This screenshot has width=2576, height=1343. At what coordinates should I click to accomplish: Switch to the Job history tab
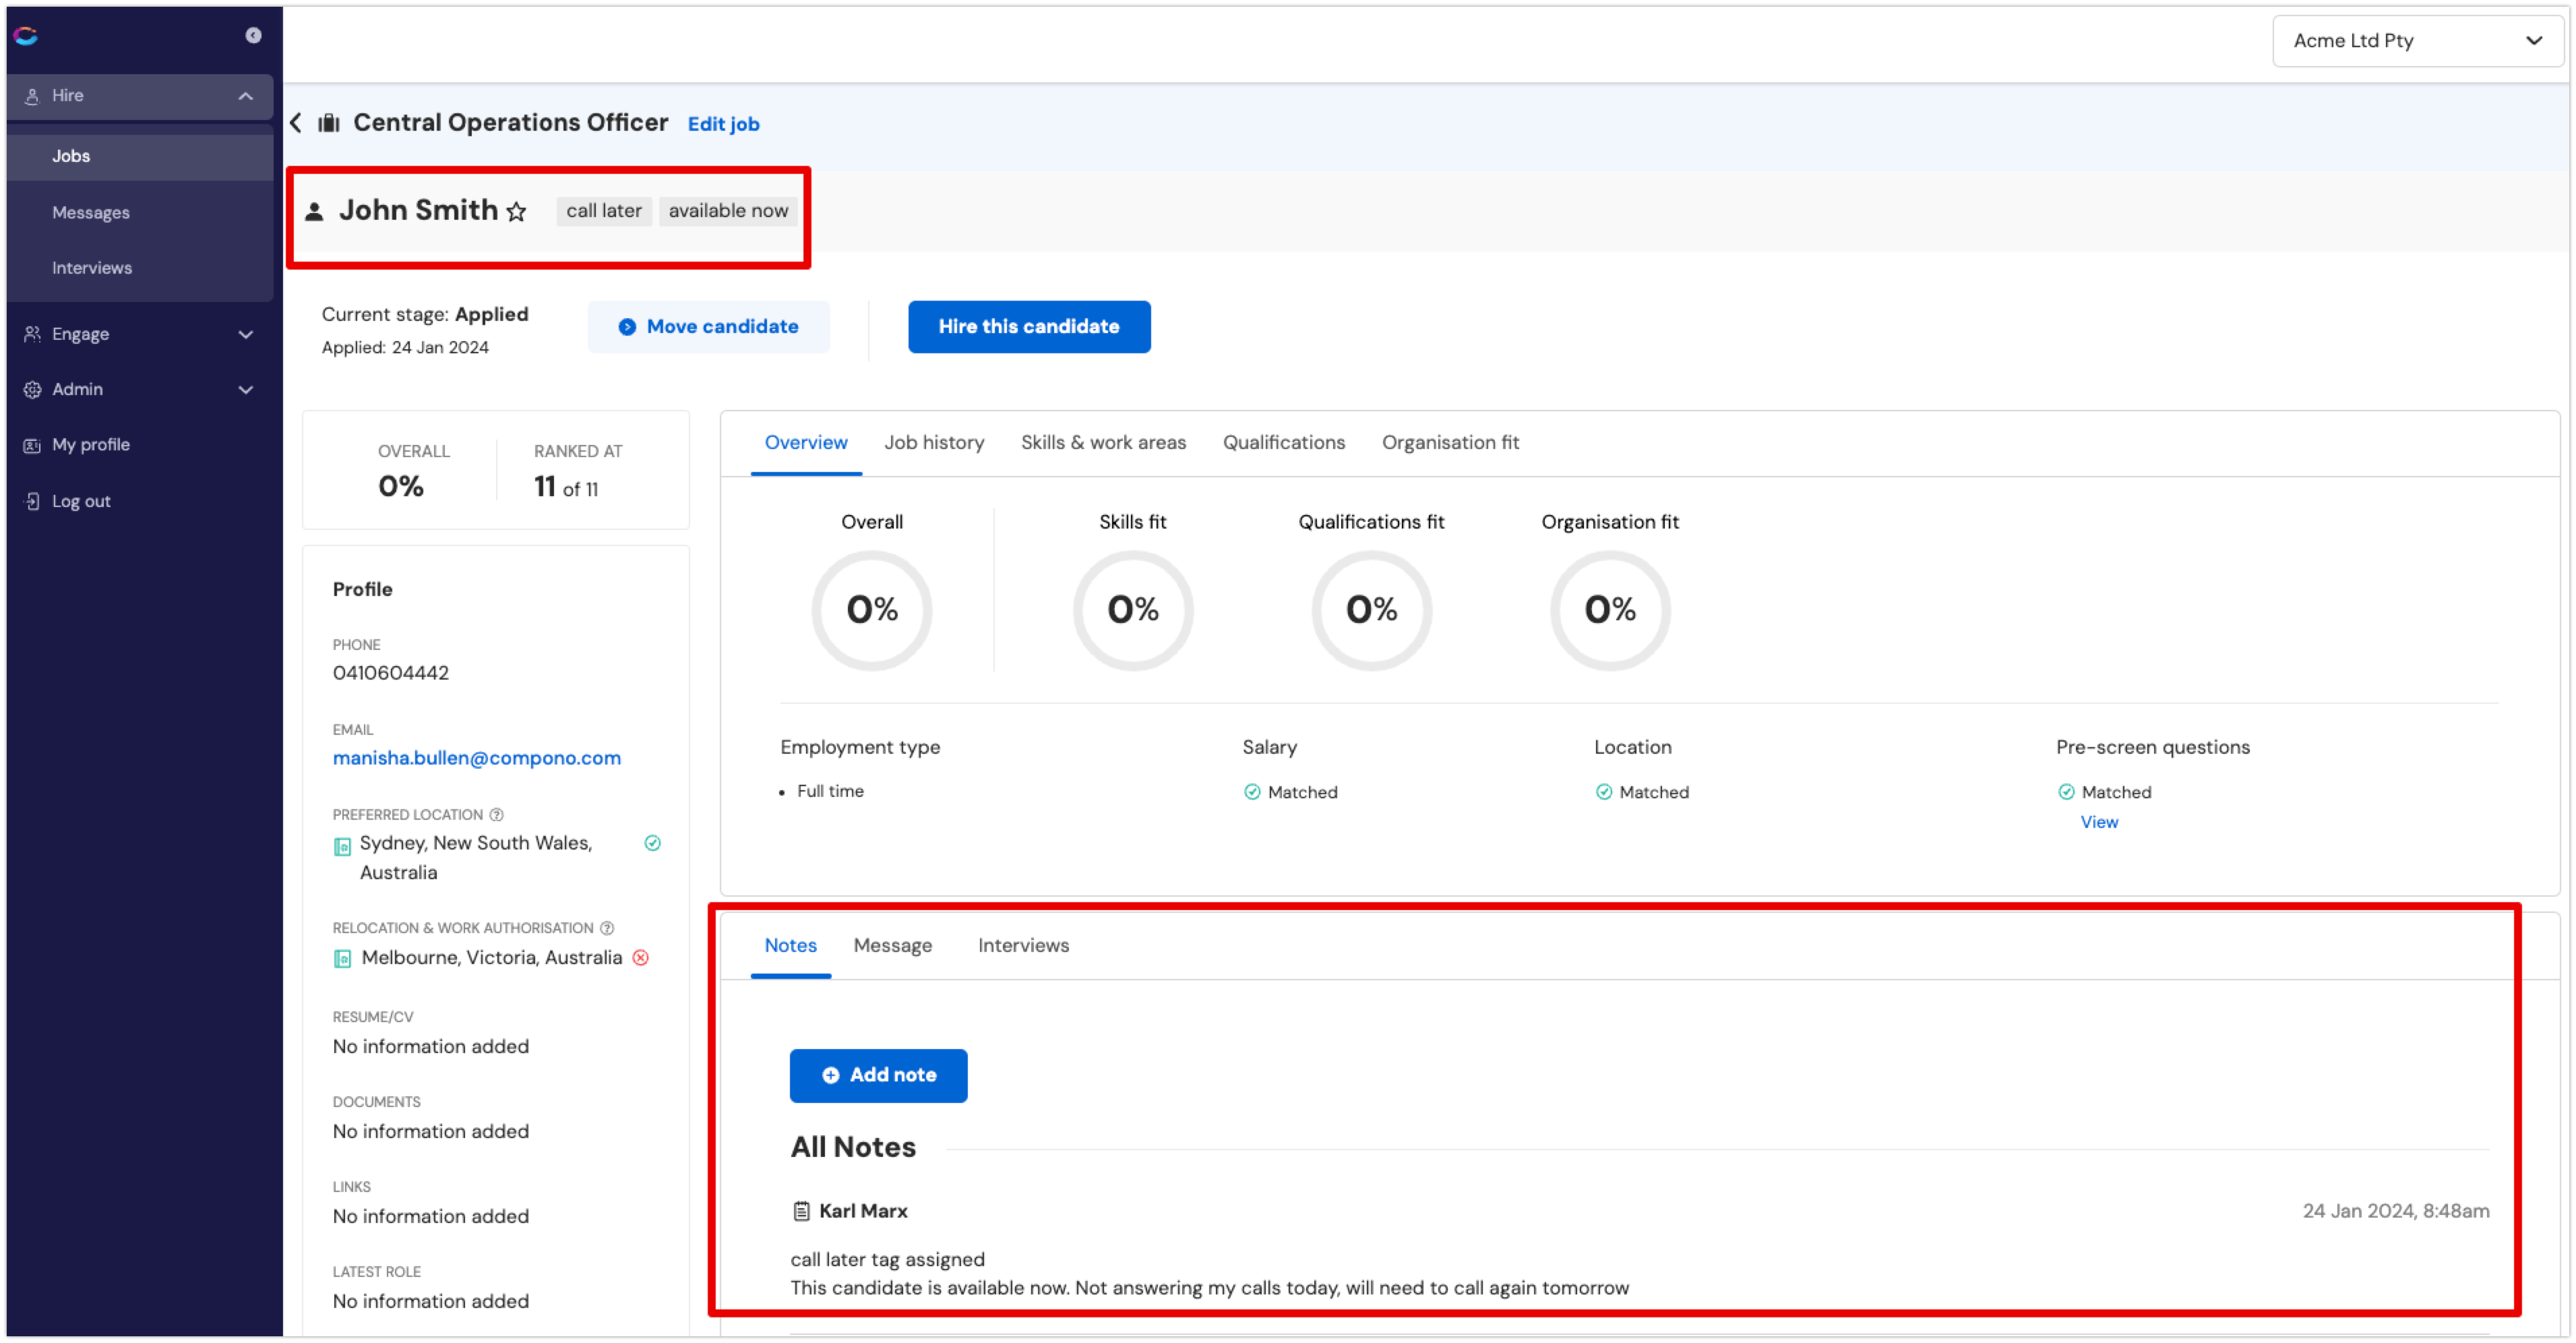934,443
